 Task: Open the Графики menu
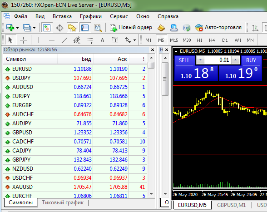click(91, 16)
